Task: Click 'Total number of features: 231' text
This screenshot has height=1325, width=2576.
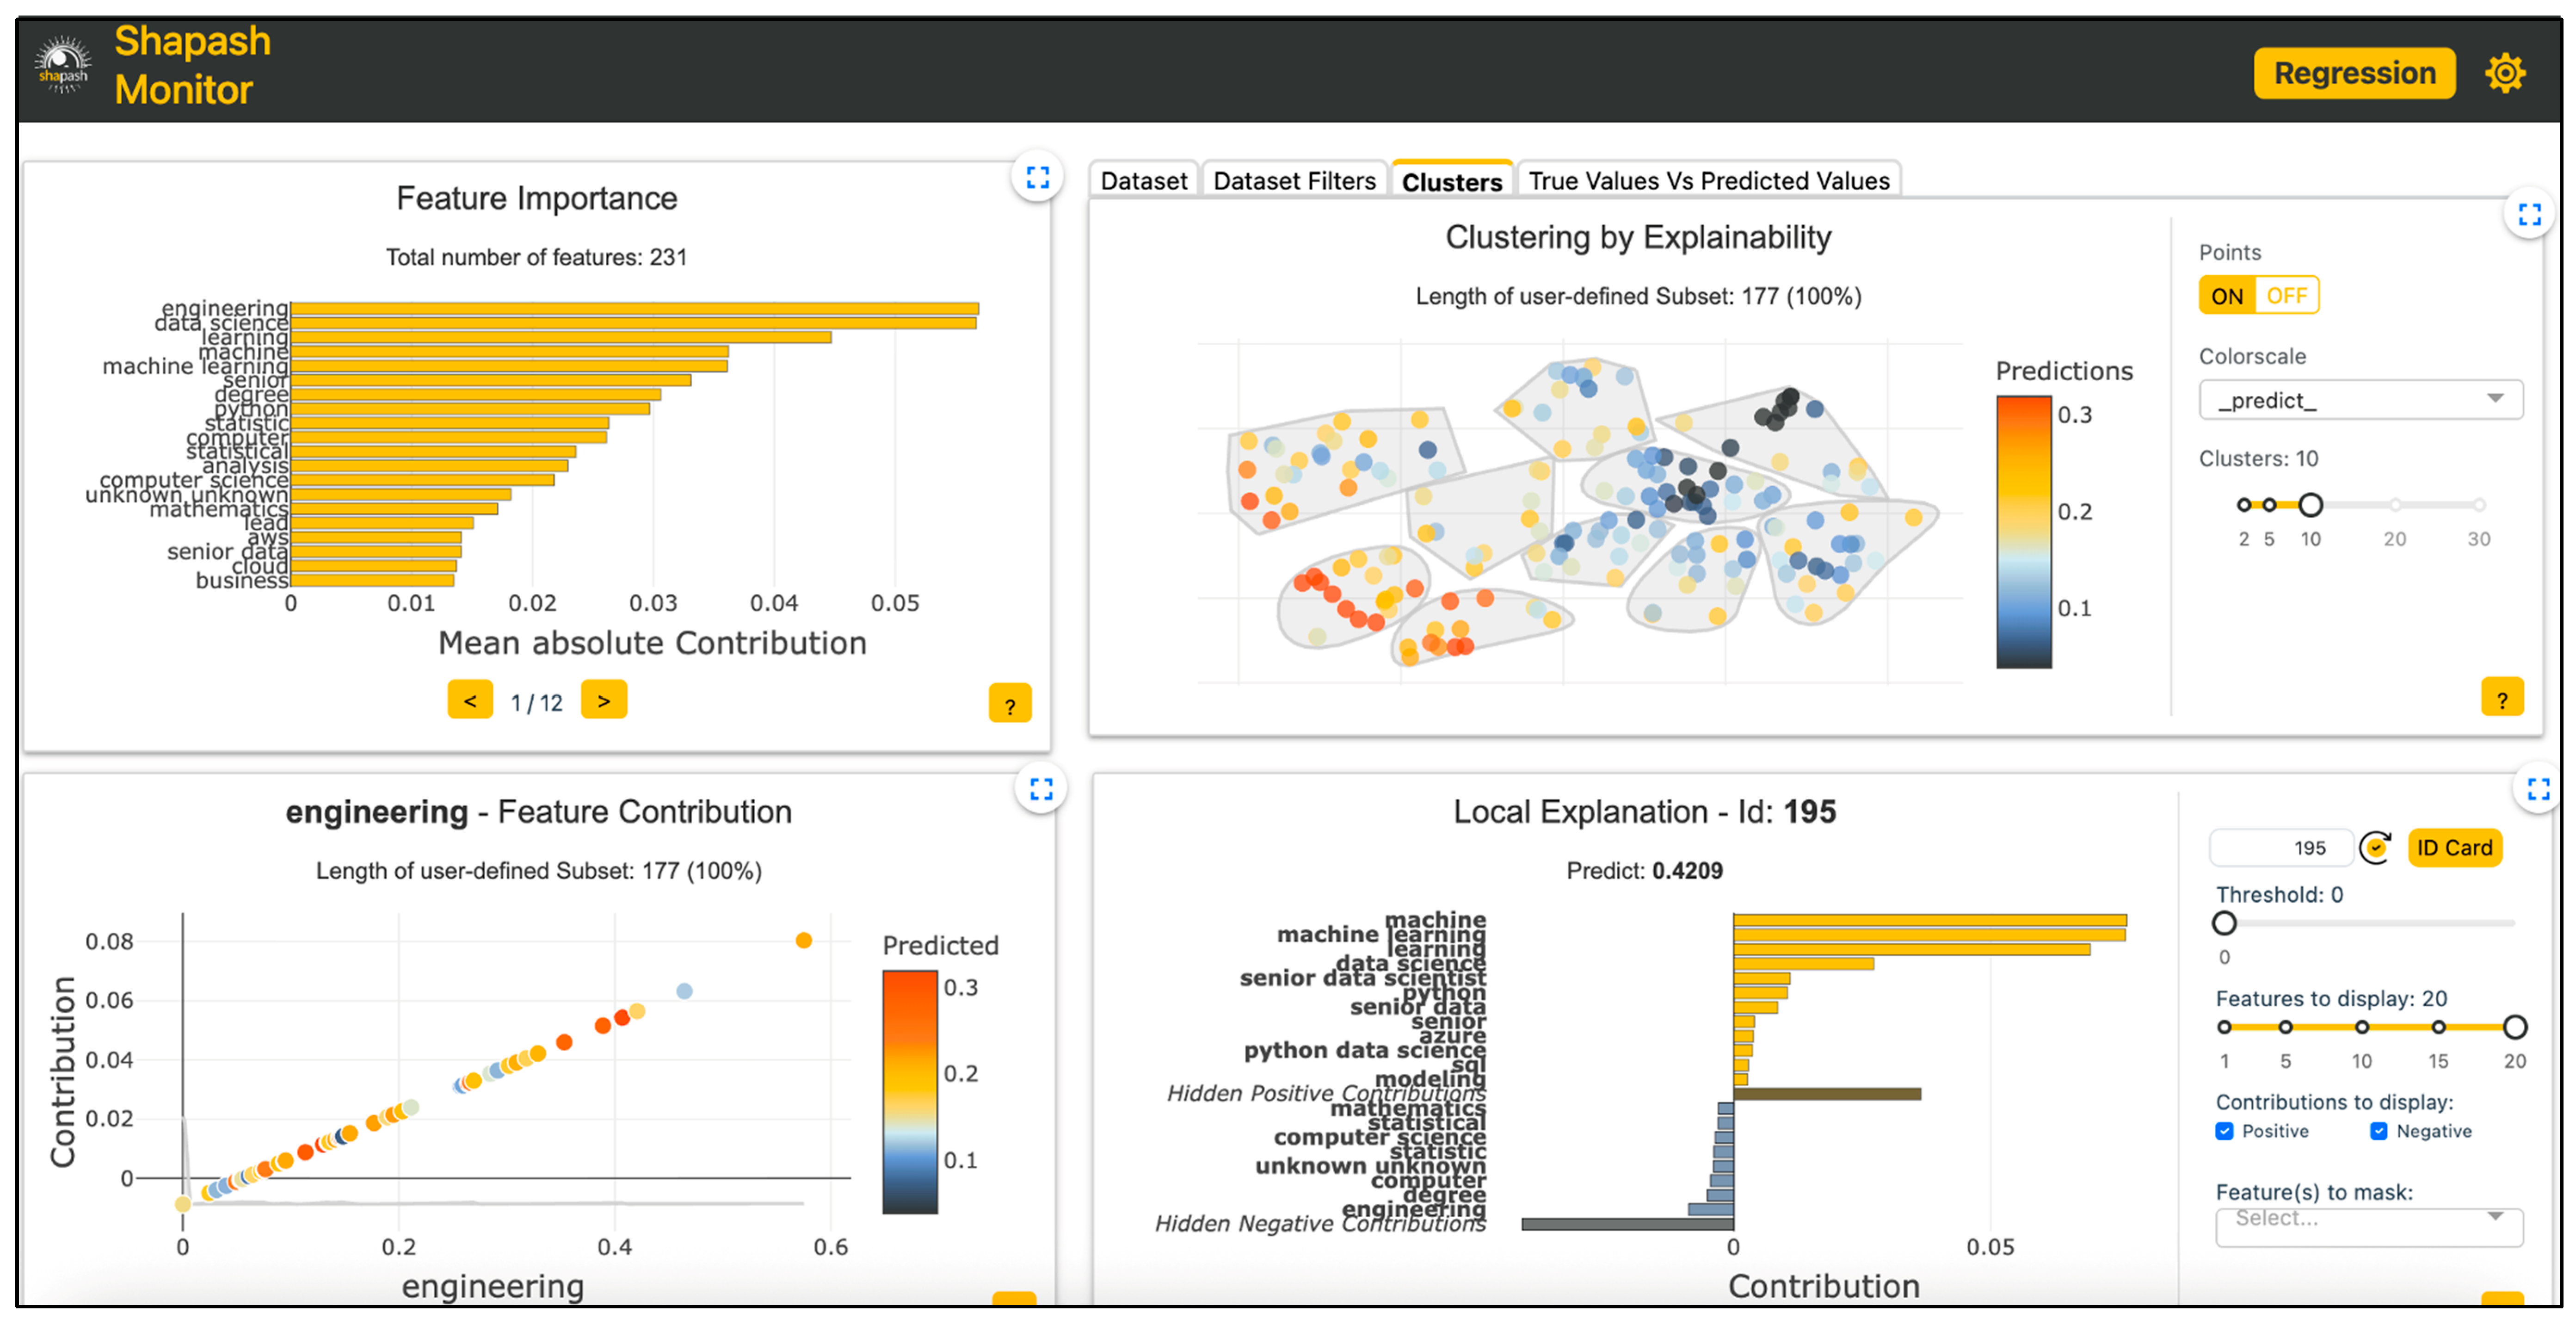Action: pos(536,257)
